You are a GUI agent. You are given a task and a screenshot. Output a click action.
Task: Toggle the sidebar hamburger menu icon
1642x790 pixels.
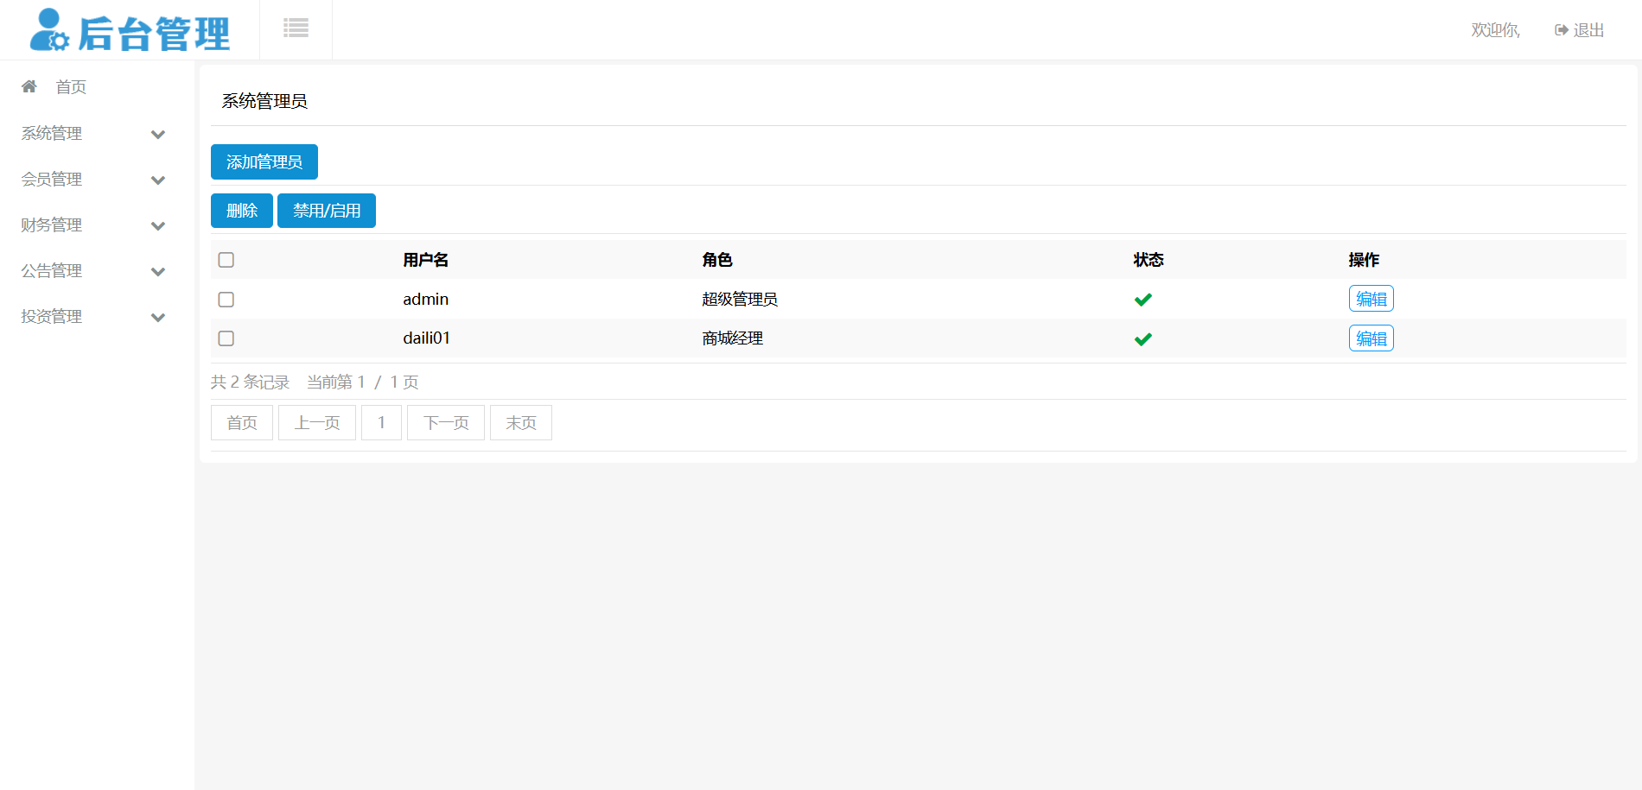(296, 28)
